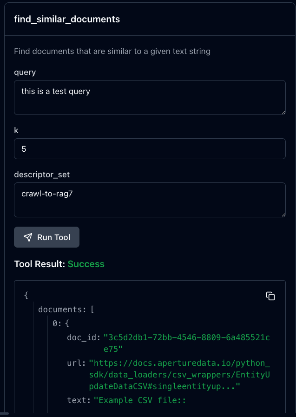Screen dimensions: 296x417
Task: Click the text field value "Example CSV file::"
Action: pyautogui.click(x=140, y=400)
